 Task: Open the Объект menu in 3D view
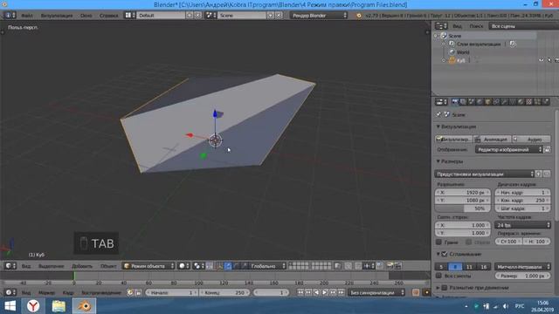[108, 266]
